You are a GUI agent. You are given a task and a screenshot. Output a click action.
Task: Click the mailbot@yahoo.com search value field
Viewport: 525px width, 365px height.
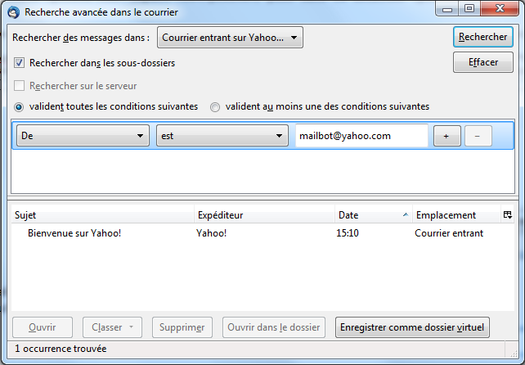(361, 136)
